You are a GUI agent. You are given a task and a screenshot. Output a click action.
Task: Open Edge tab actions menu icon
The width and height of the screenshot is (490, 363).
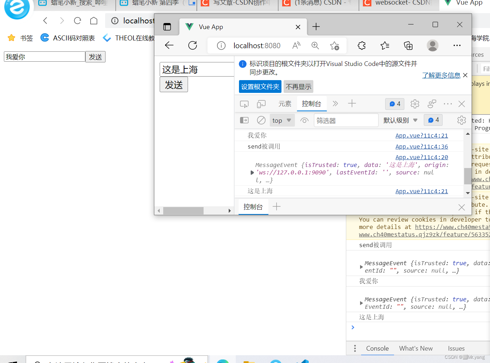167,27
